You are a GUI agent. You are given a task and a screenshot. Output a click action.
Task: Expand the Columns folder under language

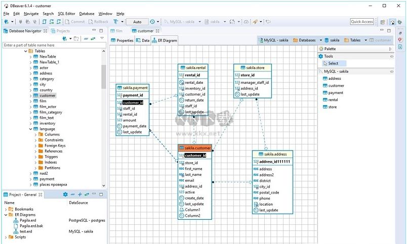coord(36,135)
